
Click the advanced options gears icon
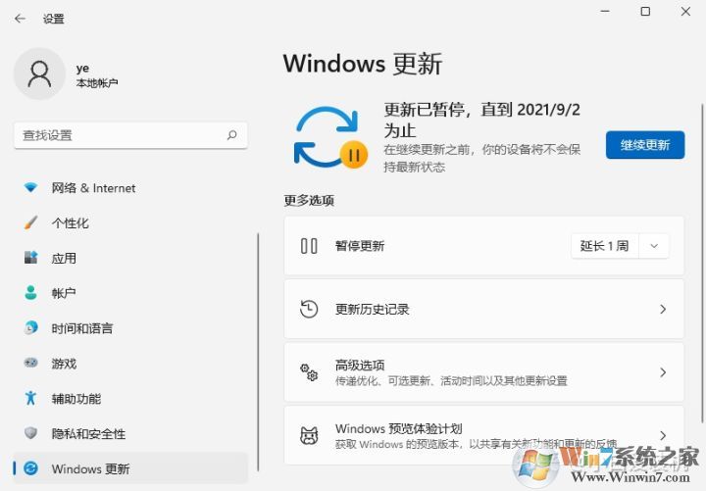coord(309,372)
